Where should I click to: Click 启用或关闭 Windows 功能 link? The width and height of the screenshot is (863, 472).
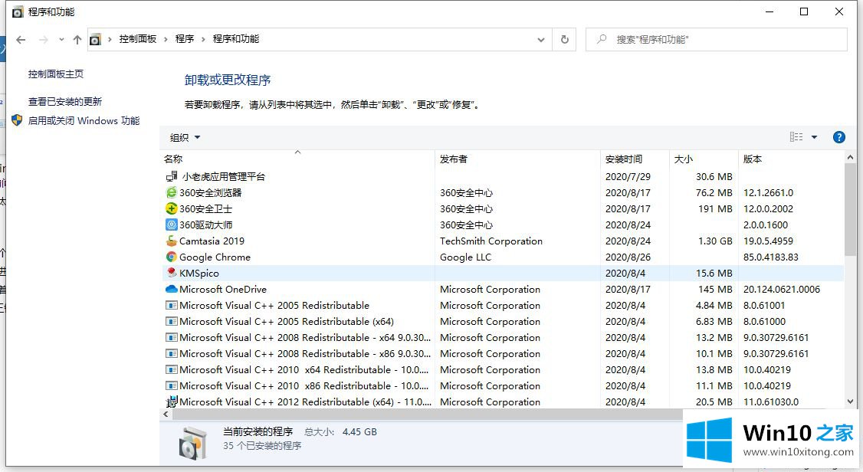[x=84, y=121]
